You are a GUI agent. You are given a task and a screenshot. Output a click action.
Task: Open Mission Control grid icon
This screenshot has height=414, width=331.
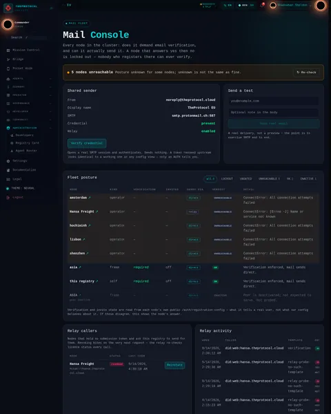(x=8, y=50)
